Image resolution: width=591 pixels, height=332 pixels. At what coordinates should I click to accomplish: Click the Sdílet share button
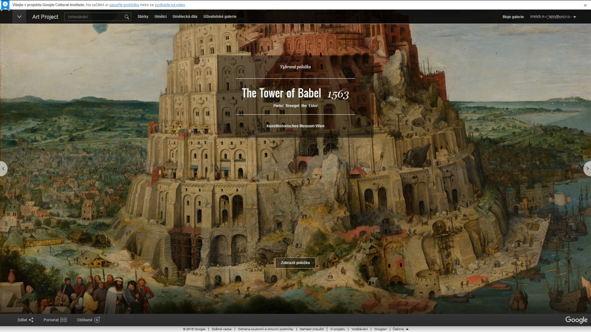(x=25, y=320)
